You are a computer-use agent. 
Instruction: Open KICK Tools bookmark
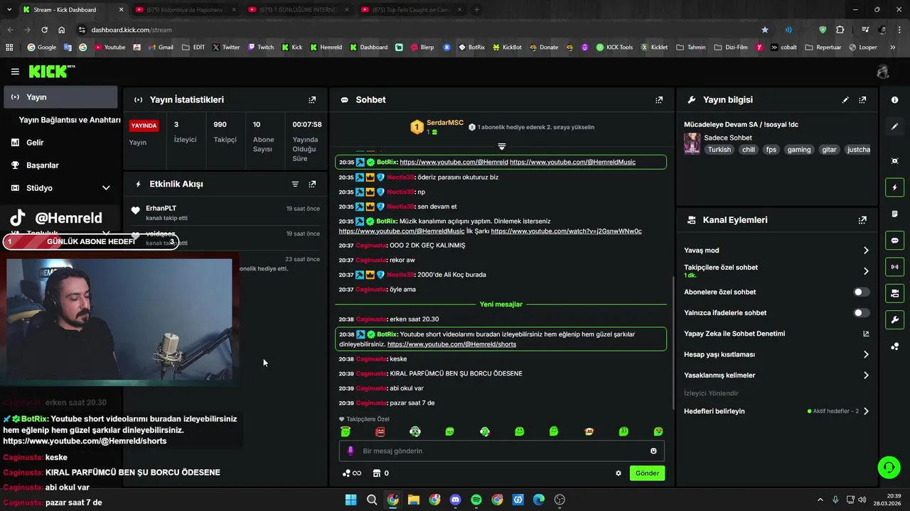[x=614, y=48]
